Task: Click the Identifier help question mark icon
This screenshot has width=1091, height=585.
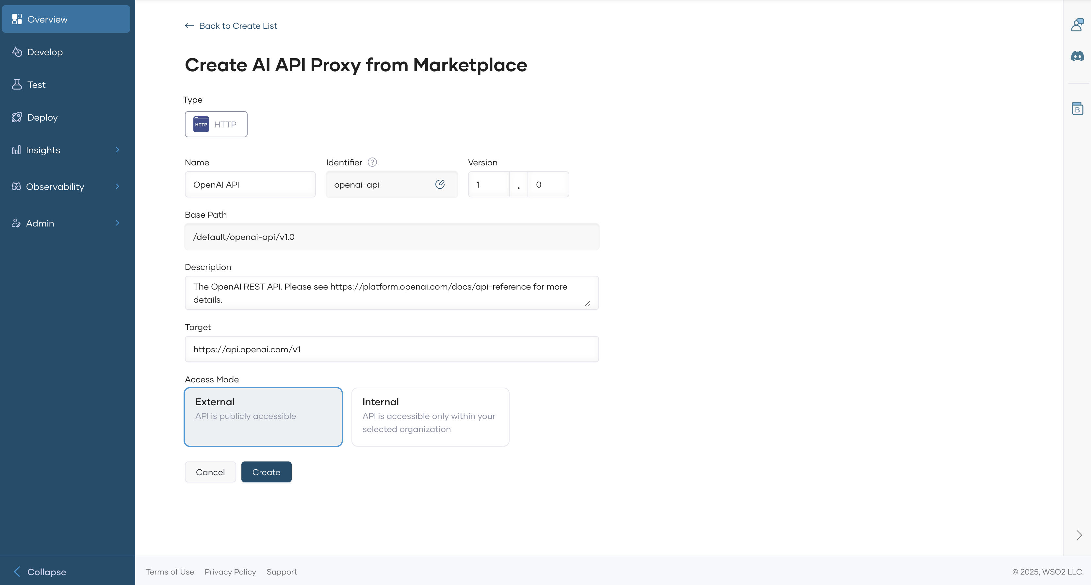Action: 372,162
